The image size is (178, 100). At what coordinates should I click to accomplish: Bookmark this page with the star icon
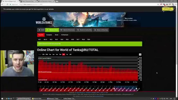click(158, 4)
